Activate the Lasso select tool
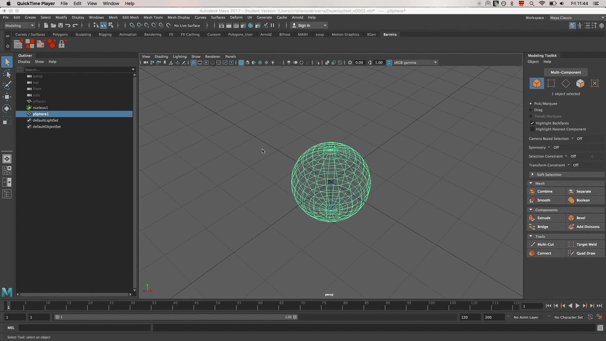Viewport: 606px width, 341px height. pos(7,74)
